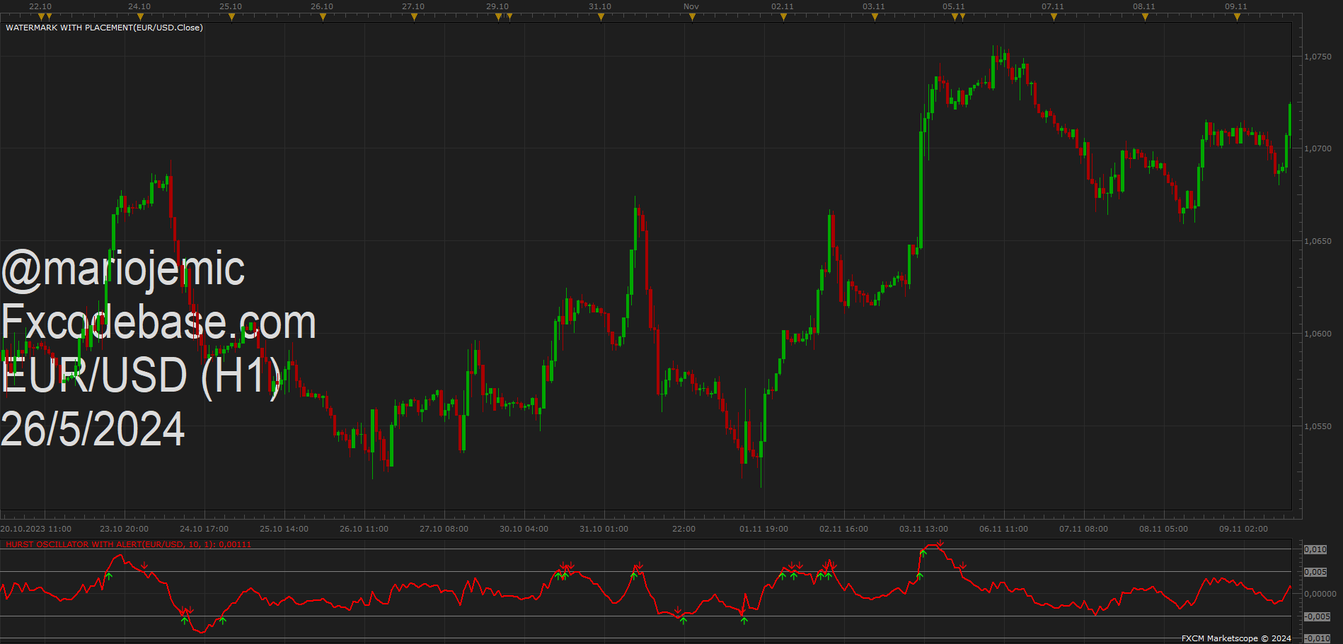1343x644 pixels.
Task: Click the 1,0750 price level label
Action: click(1318, 57)
